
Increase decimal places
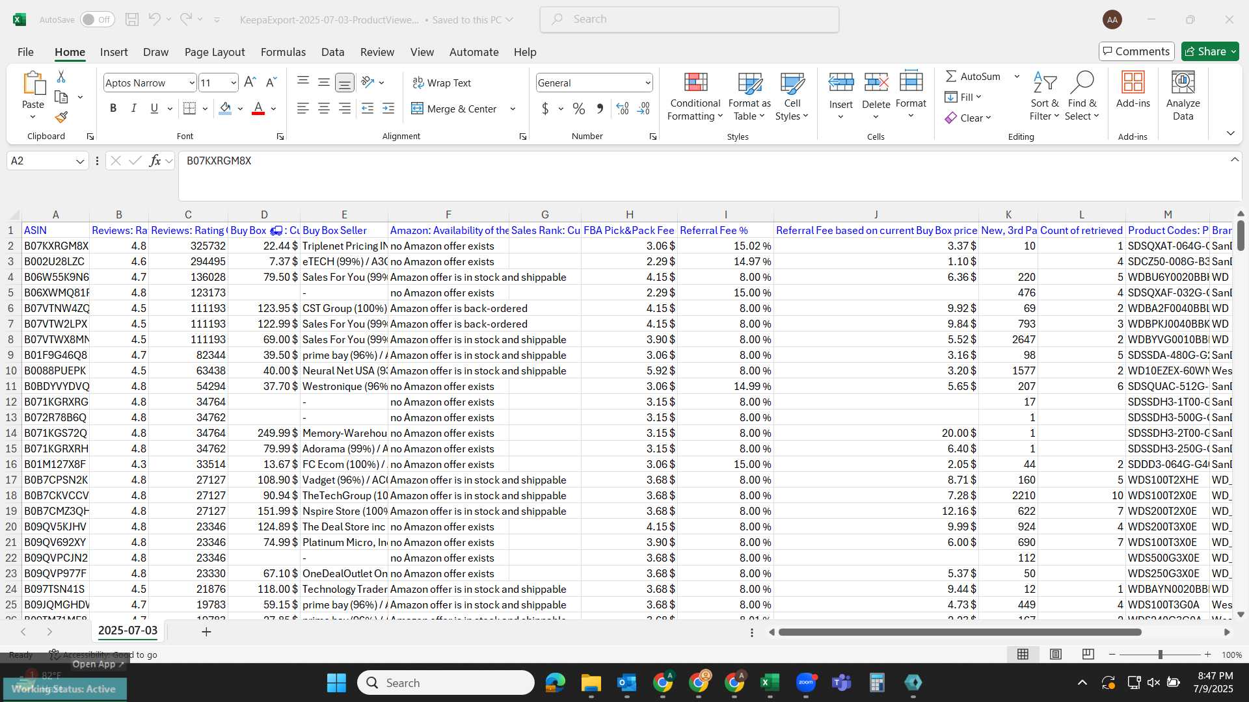[623, 109]
